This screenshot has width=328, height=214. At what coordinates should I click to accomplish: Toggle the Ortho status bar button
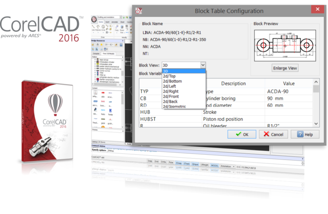(x=164, y=162)
